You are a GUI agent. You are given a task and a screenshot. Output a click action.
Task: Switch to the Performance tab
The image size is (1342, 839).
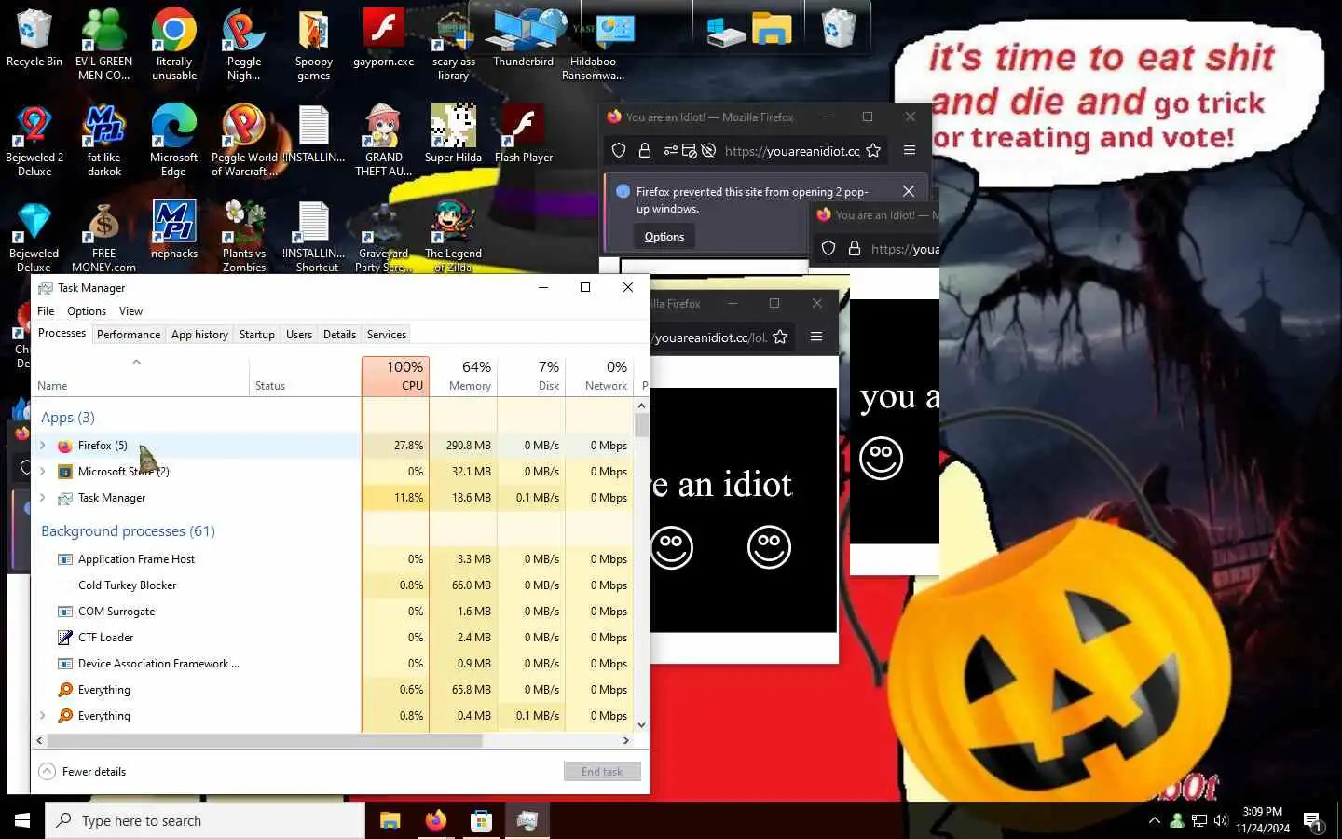129,335
